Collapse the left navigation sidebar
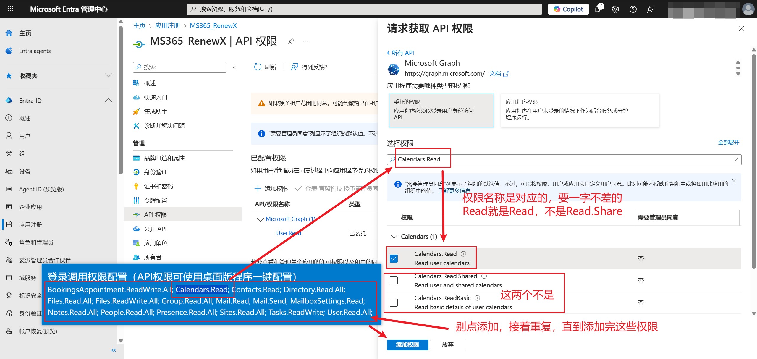 [114, 350]
